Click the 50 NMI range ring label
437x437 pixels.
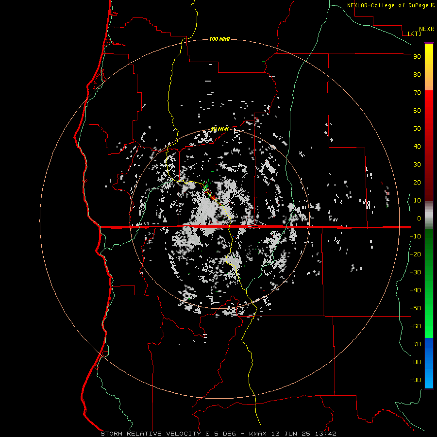click(219, 129)
